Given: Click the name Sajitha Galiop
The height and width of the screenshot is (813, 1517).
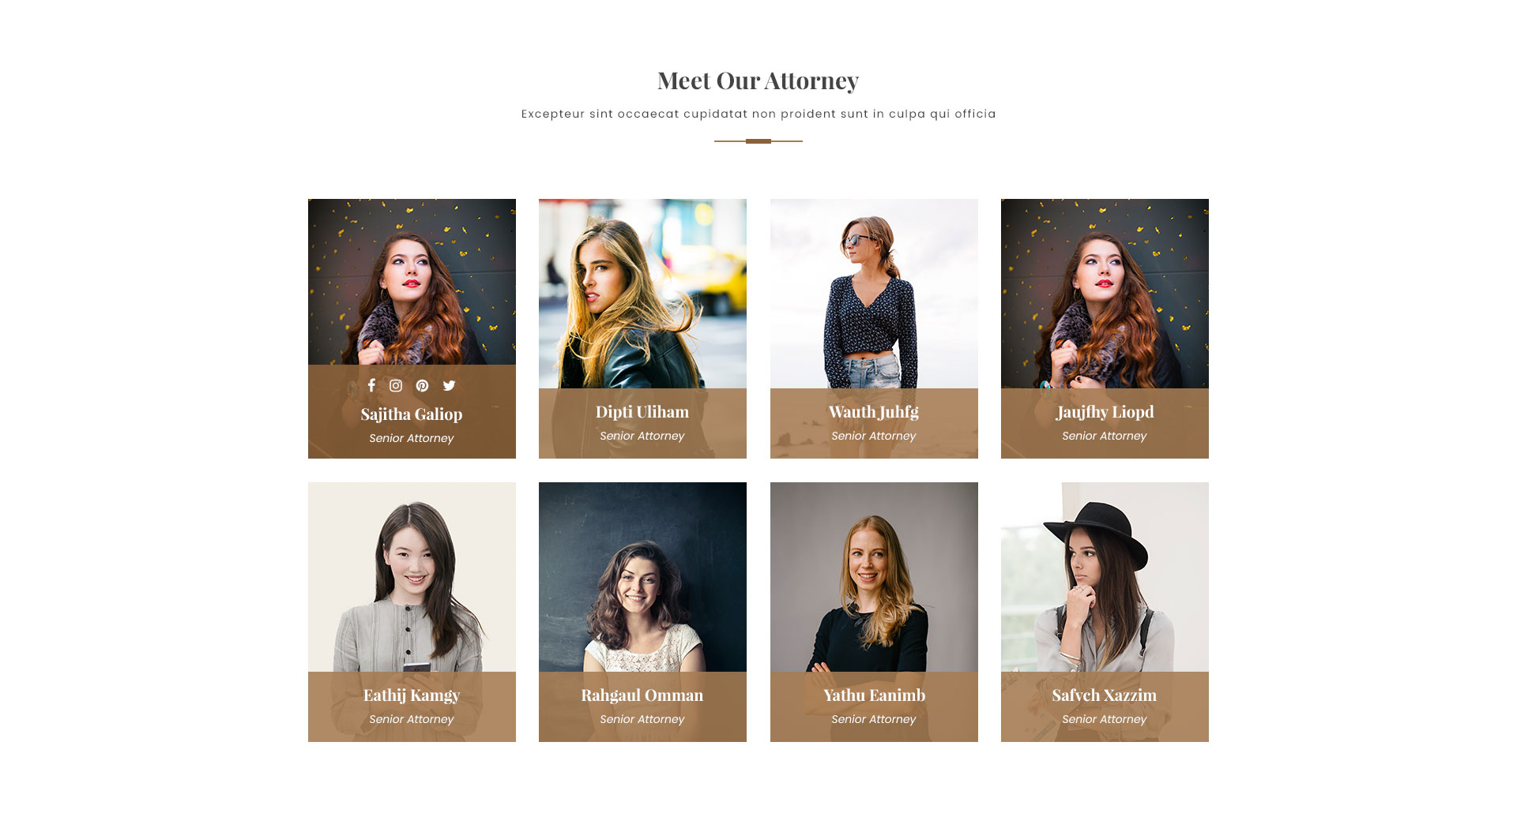Looking at the screenshot, I should (412, 414).
